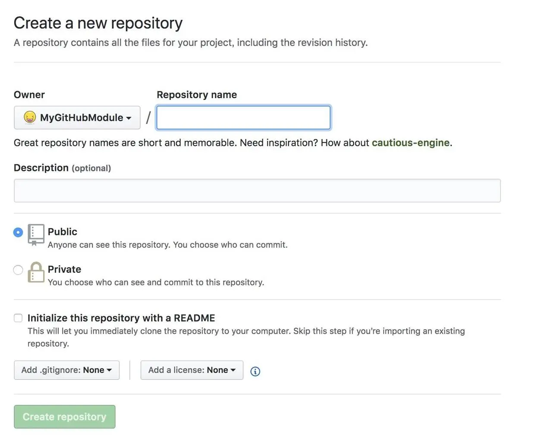Click the Private repository lock icon
This screenshot has width=535, height=439.
[36, 272]
